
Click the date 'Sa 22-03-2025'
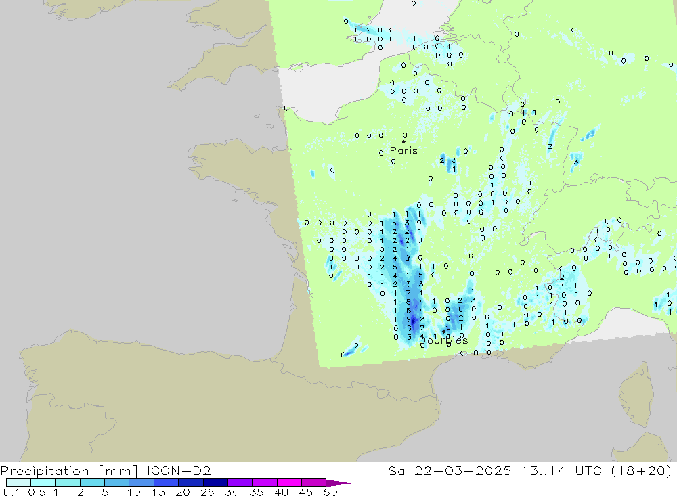450,470
